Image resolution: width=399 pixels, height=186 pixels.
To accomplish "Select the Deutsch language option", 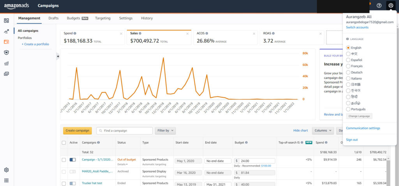I will pos(348,72).
